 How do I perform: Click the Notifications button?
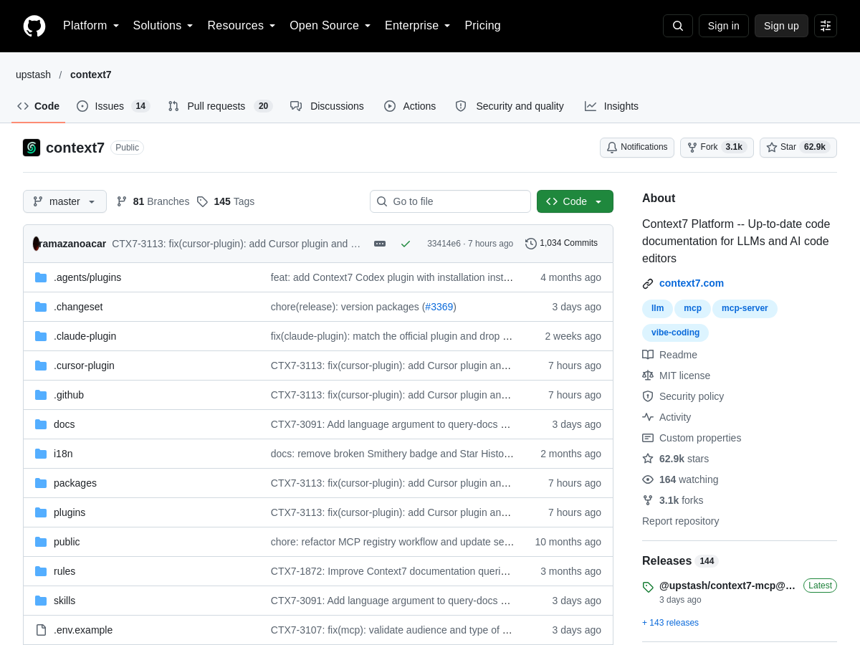pyautogui.click(x=637, y=148)
